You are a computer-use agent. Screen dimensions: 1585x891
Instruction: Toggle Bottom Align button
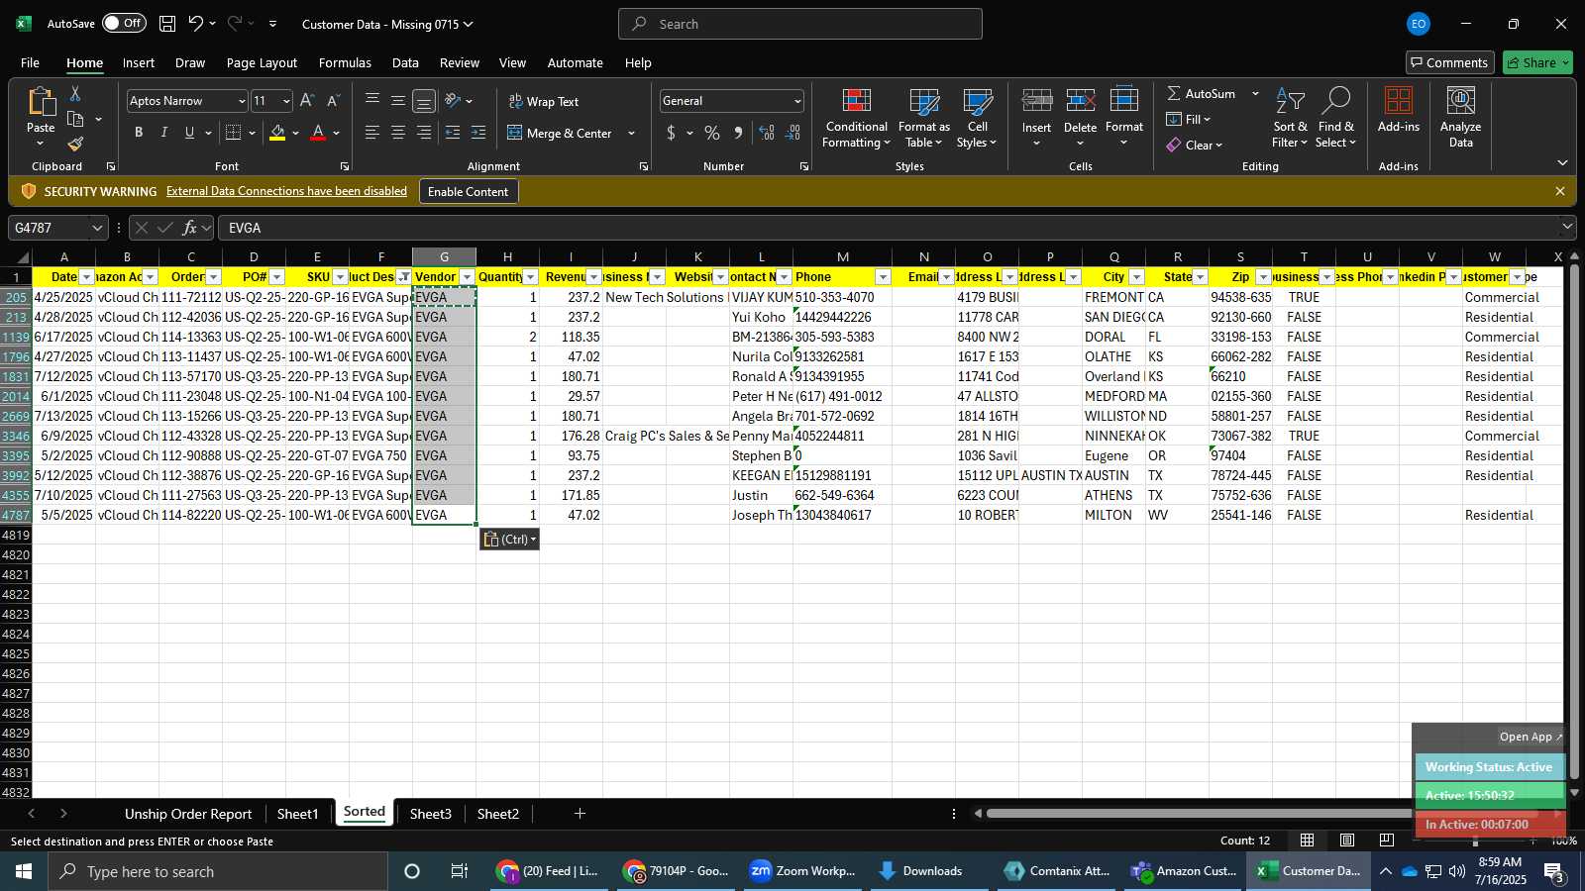[423, 101]
